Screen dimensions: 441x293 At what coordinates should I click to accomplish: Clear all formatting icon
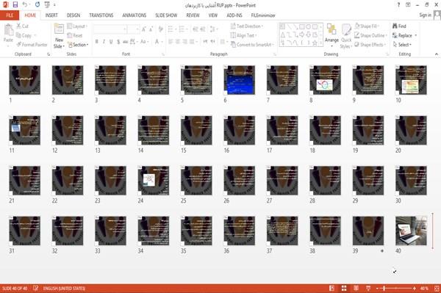tap(161, 29)
